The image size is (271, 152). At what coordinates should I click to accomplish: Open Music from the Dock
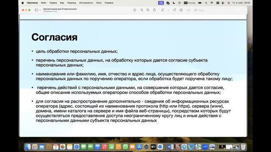coord(105,147)
